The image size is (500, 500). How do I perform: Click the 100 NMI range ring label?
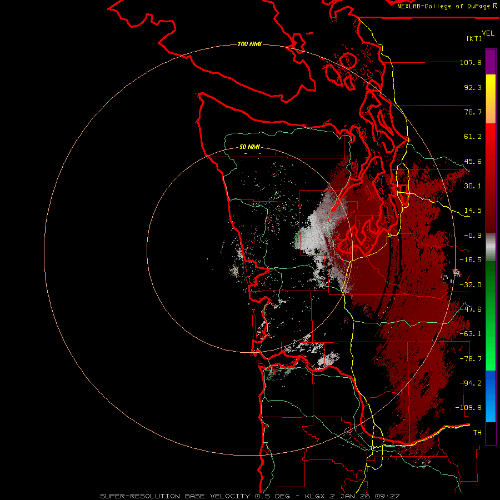(249, 44)
